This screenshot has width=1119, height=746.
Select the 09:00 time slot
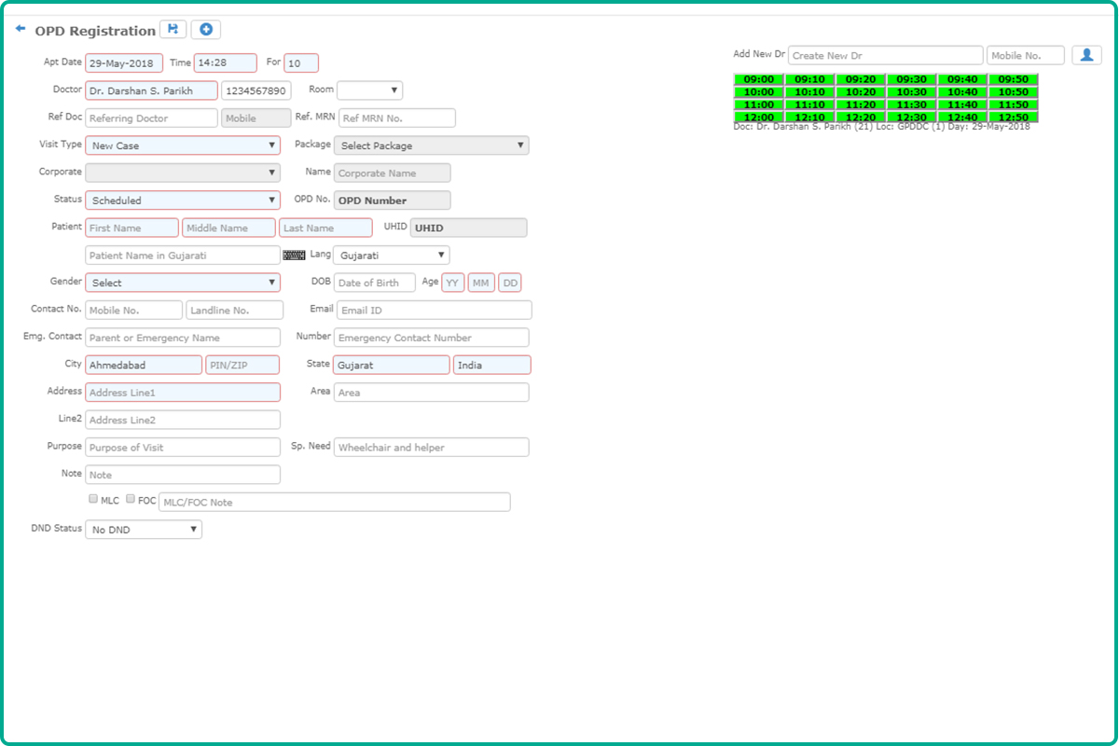coord(759,80)
